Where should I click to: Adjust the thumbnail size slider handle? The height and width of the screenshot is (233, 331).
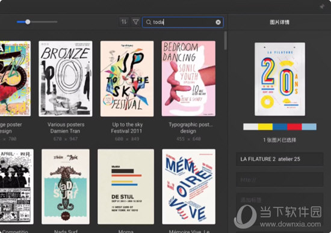pos(28,22)
